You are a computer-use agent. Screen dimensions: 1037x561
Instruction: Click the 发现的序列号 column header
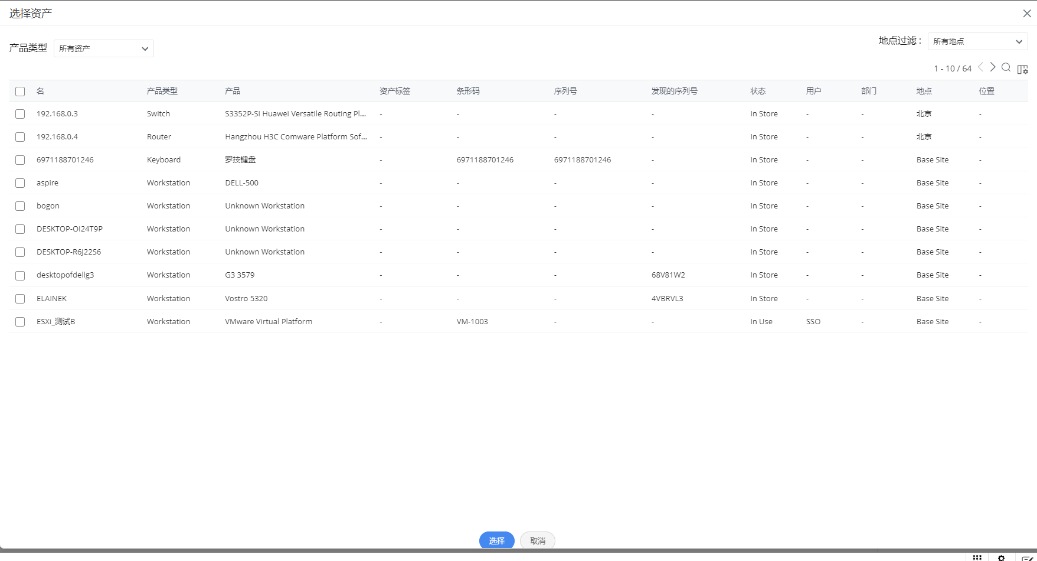(x=675, y=91)
